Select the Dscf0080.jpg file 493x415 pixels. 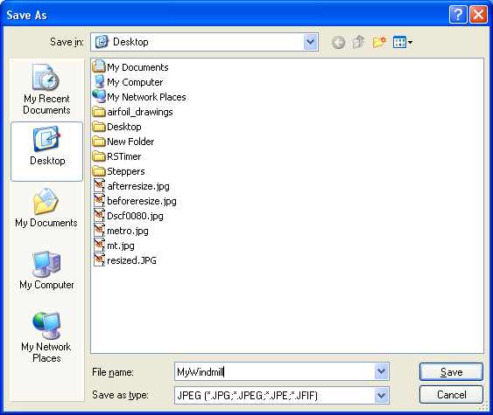[128, 216]
